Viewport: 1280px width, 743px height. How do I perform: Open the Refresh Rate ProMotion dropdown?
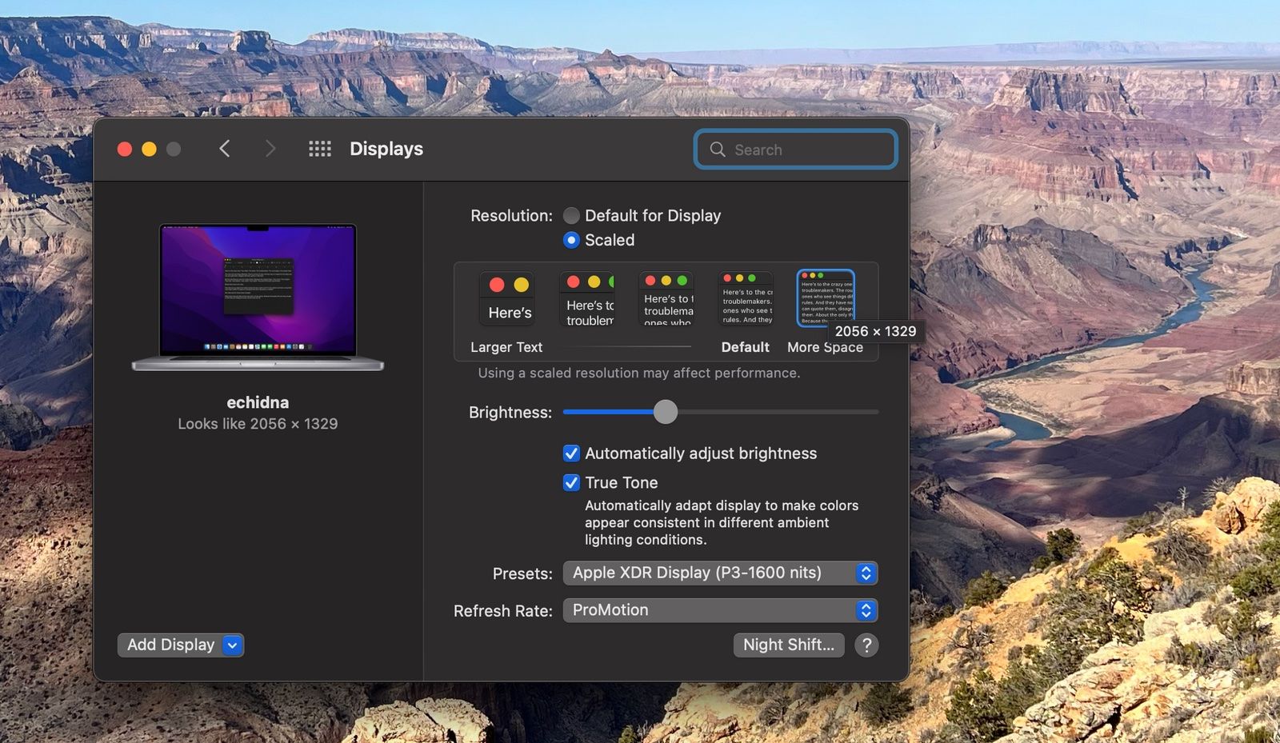click(x=720, y=610)
